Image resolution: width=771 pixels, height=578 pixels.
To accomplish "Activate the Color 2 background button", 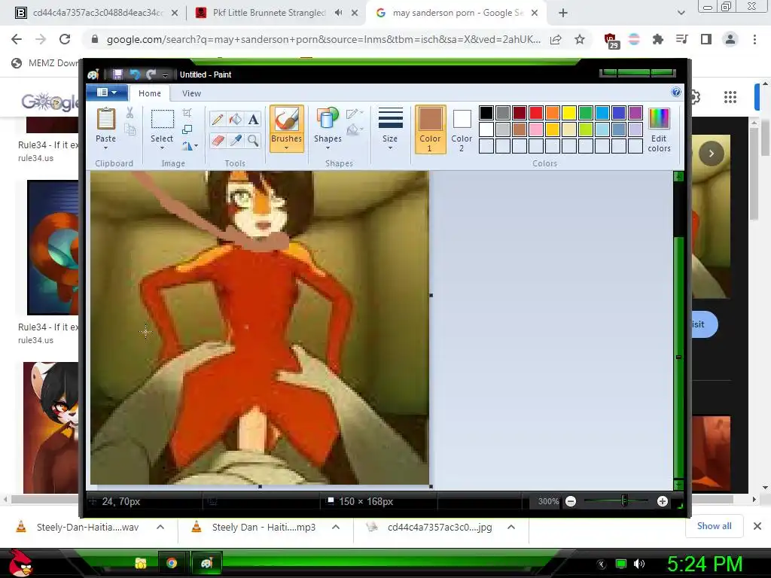I will (x=462, y=129).
